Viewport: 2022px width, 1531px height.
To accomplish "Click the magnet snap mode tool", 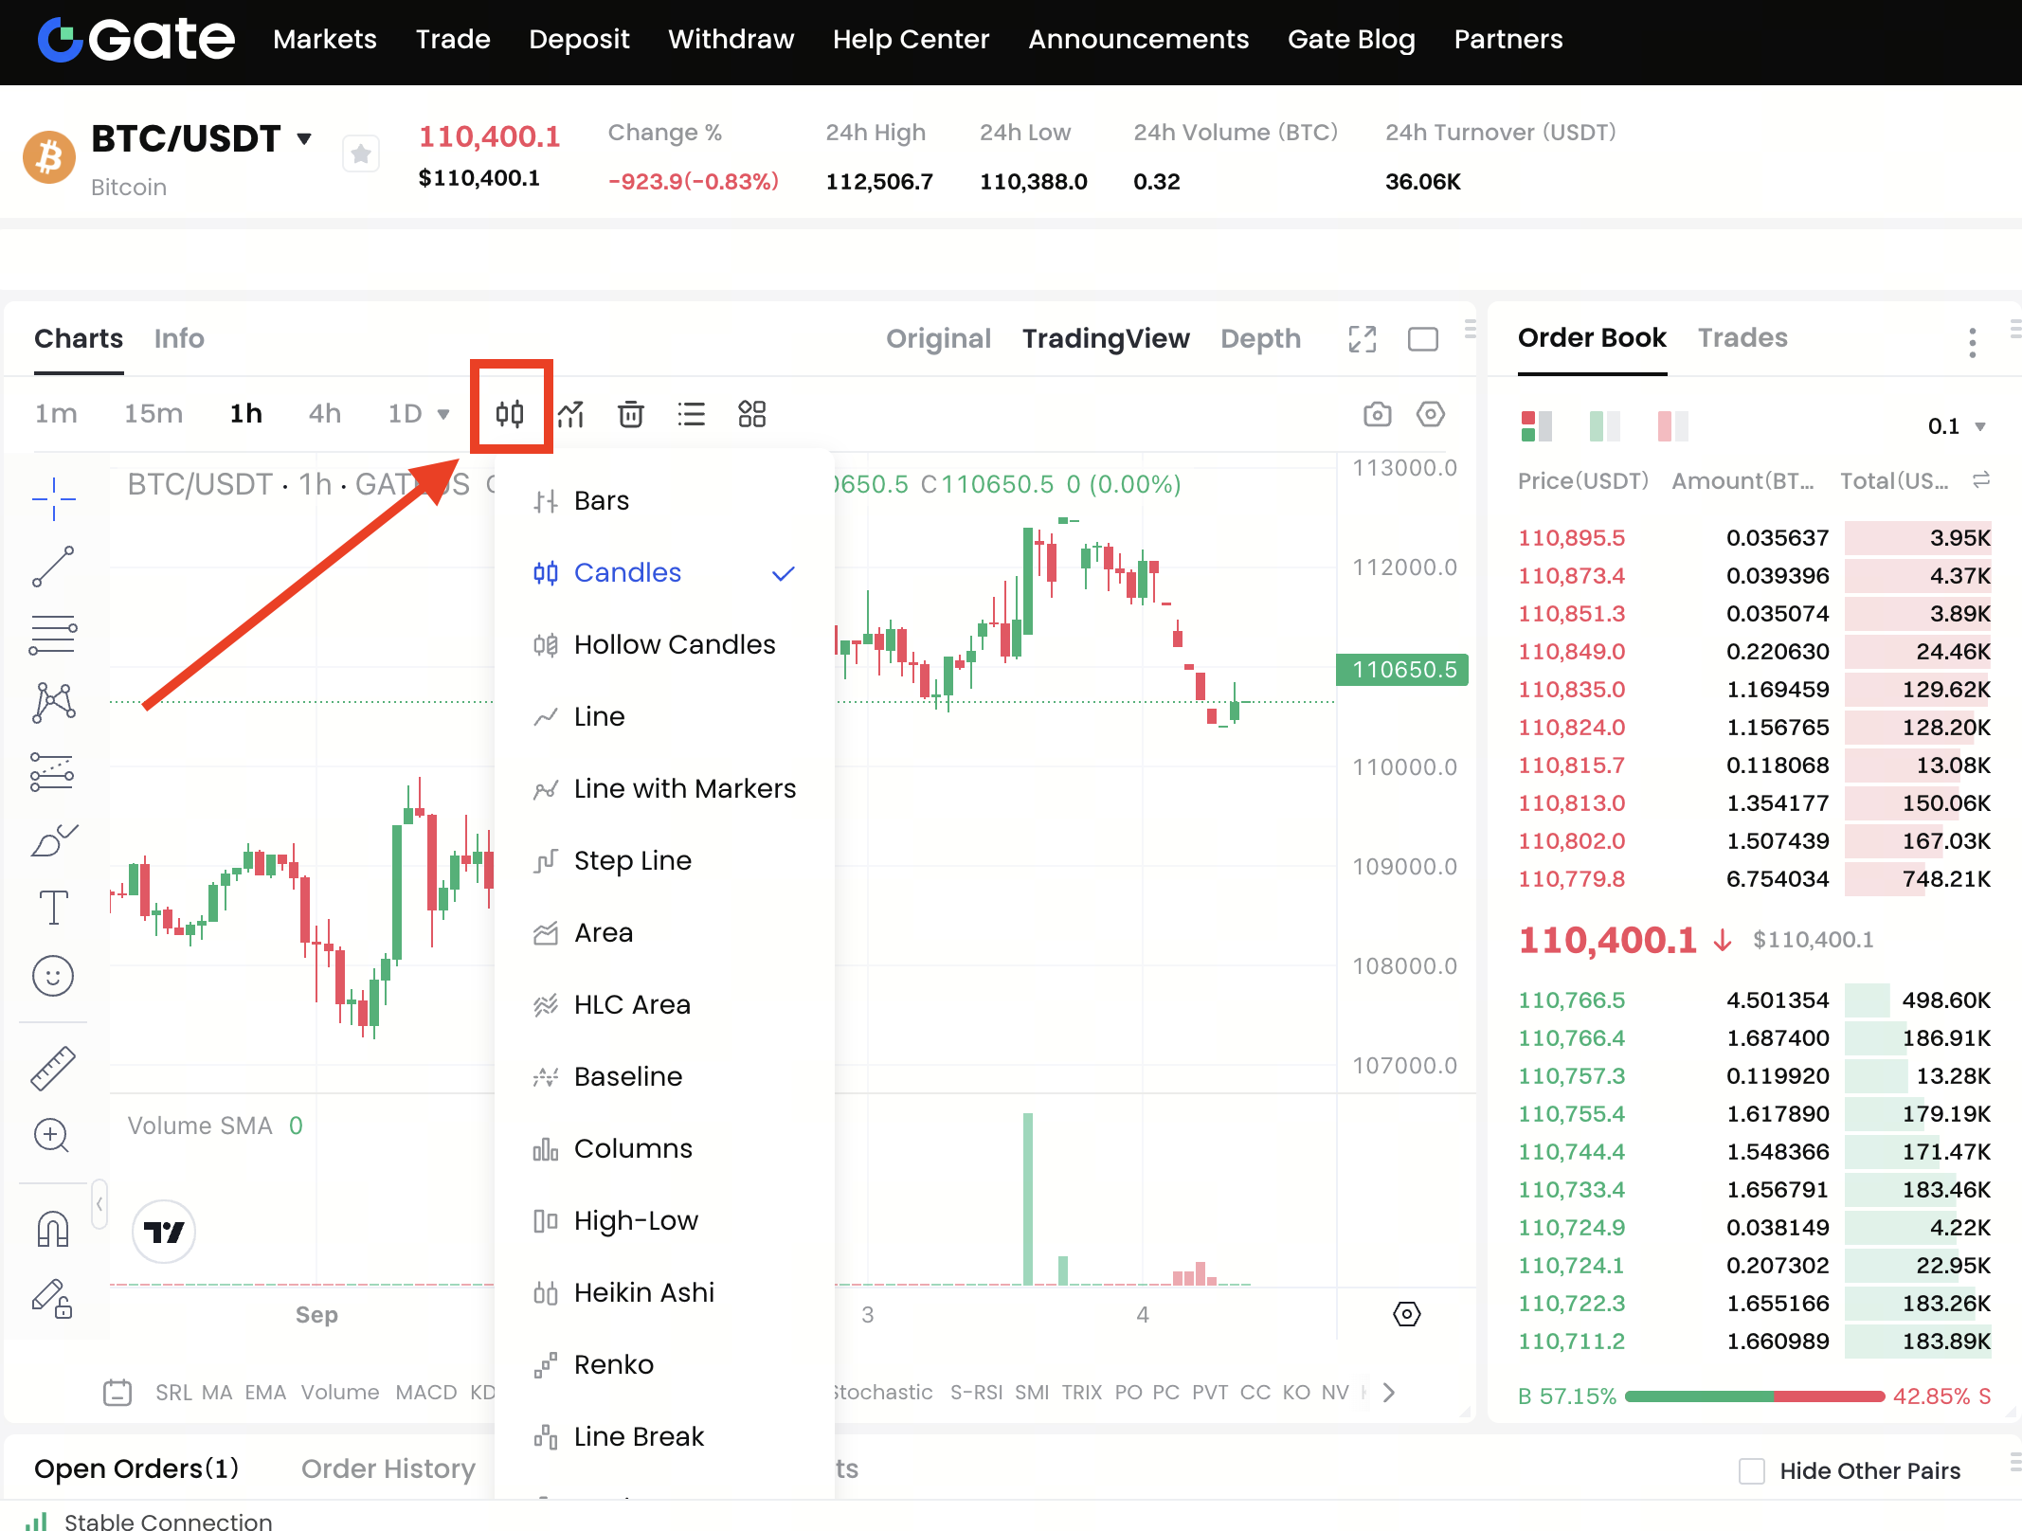I will 53,1230.
